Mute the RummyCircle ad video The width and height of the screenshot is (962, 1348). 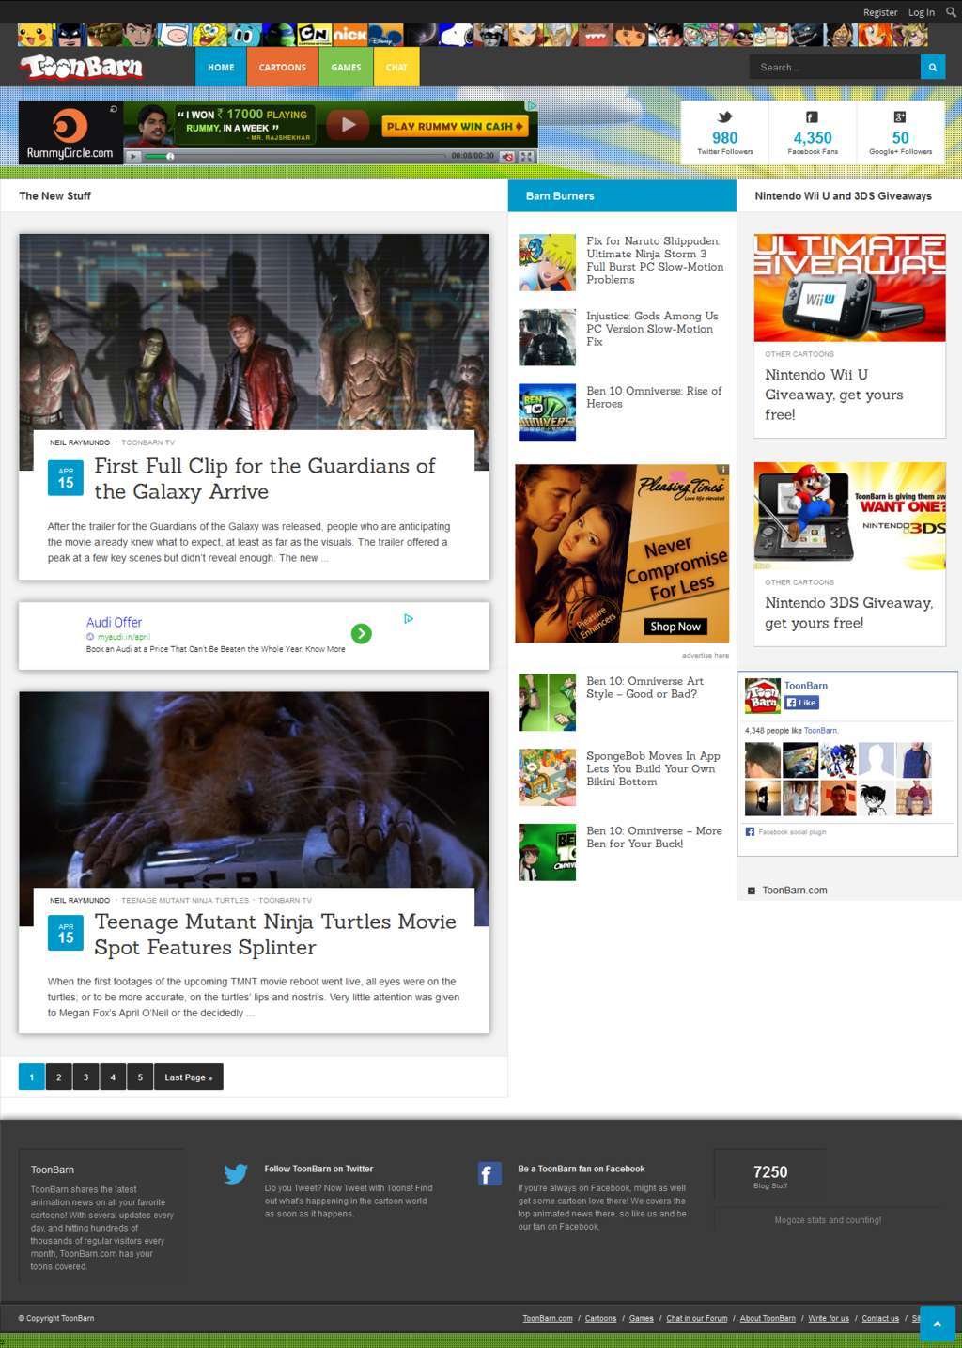click(507, 157)
